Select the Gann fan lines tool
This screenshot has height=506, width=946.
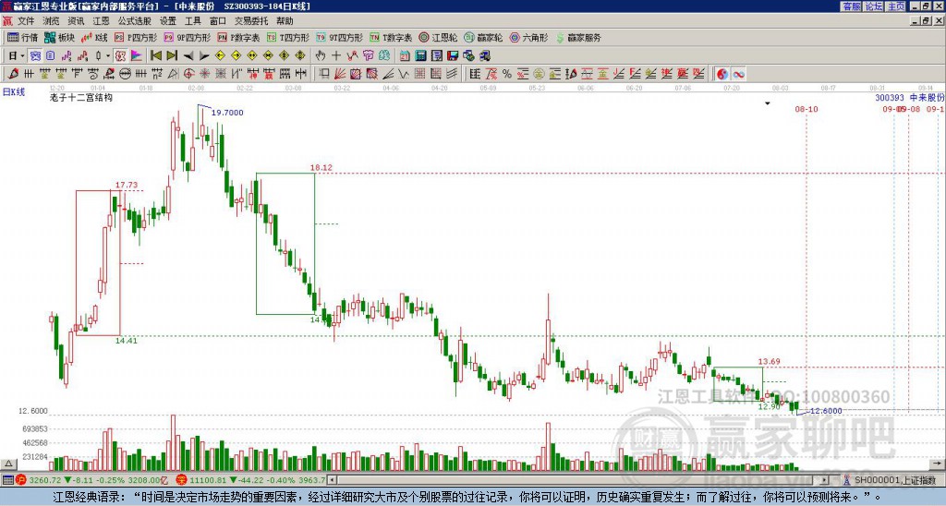[340, 74]
